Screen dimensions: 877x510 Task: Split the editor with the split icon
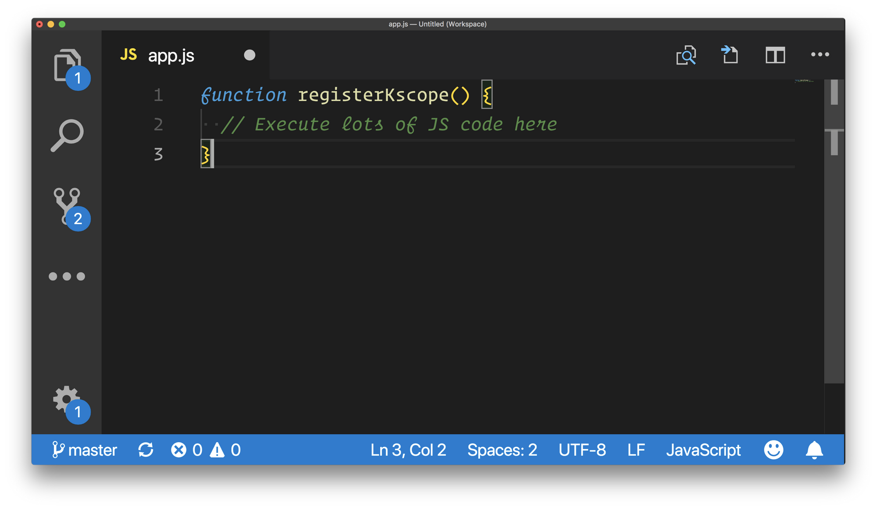775,55
